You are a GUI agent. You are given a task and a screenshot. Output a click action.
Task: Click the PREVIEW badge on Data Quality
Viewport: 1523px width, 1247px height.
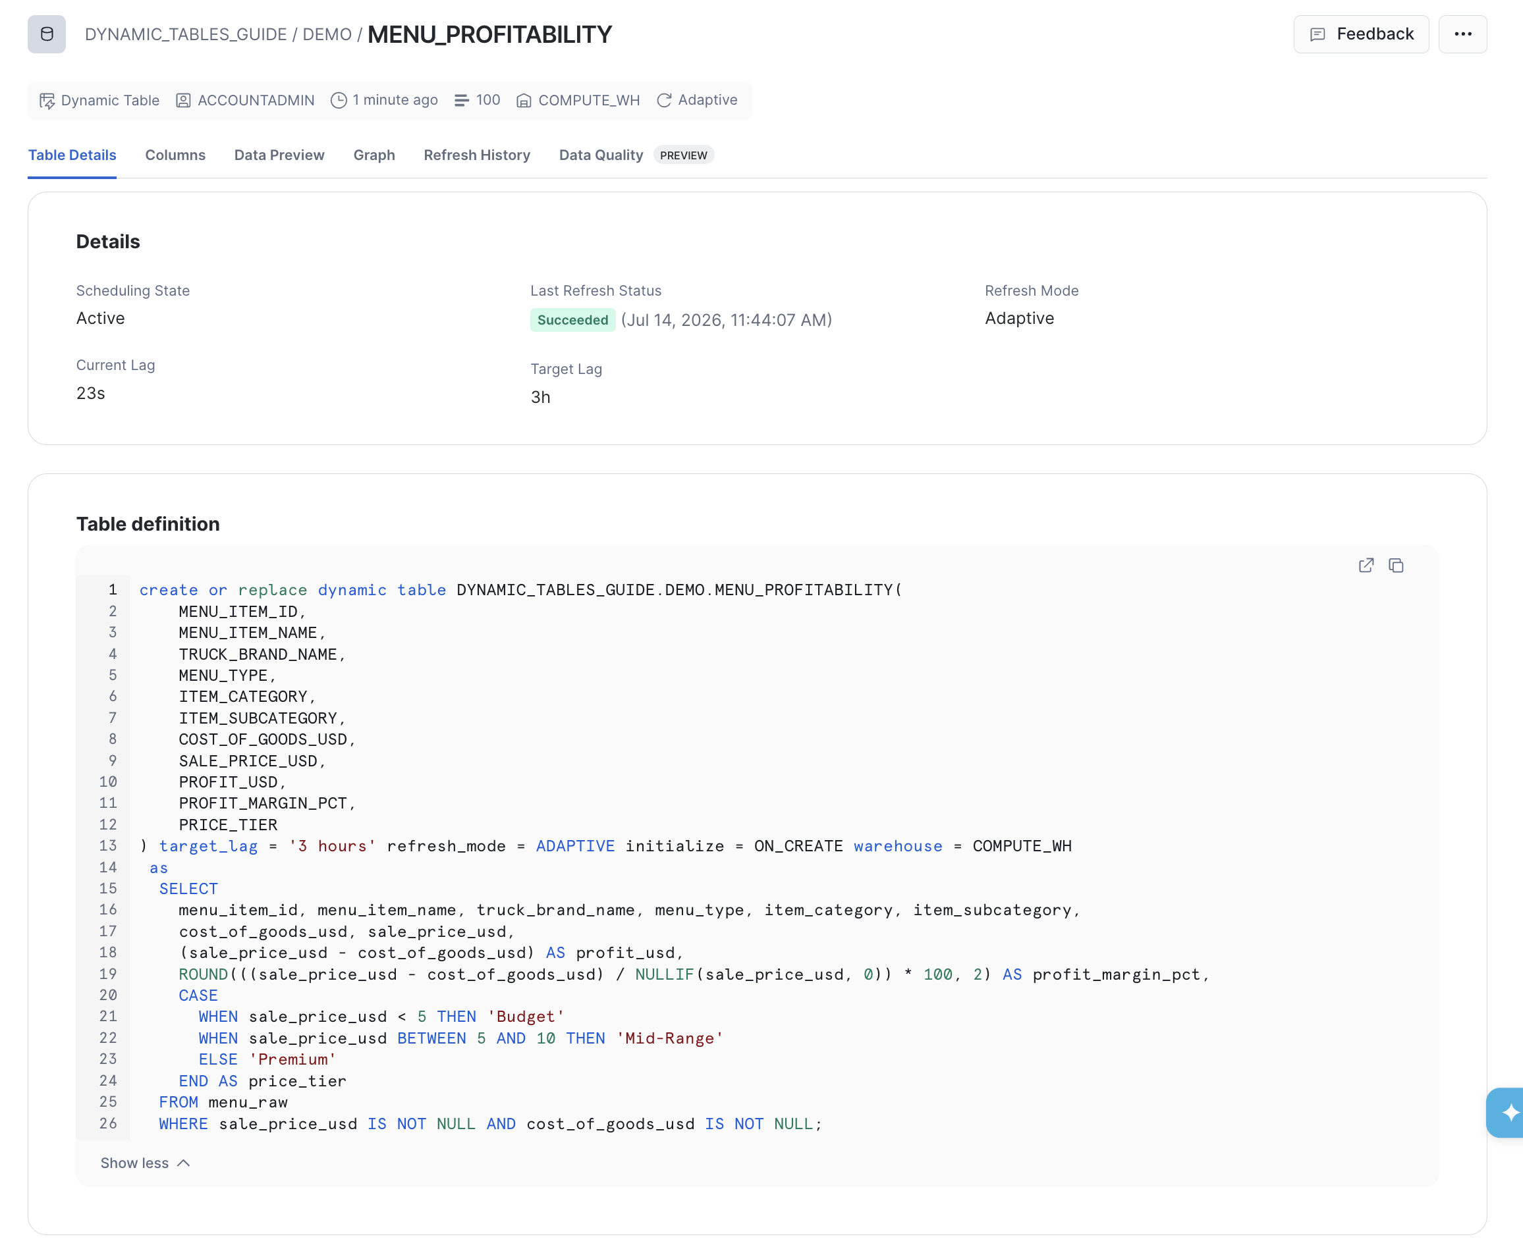click(684, 155)
